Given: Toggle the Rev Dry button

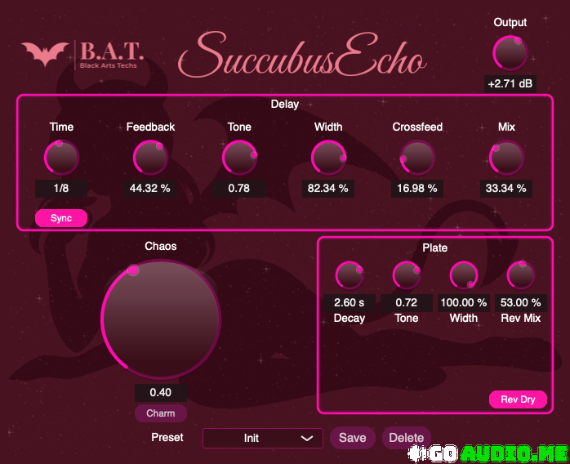Looking at the screenshot, I should (x=518, y=399).
